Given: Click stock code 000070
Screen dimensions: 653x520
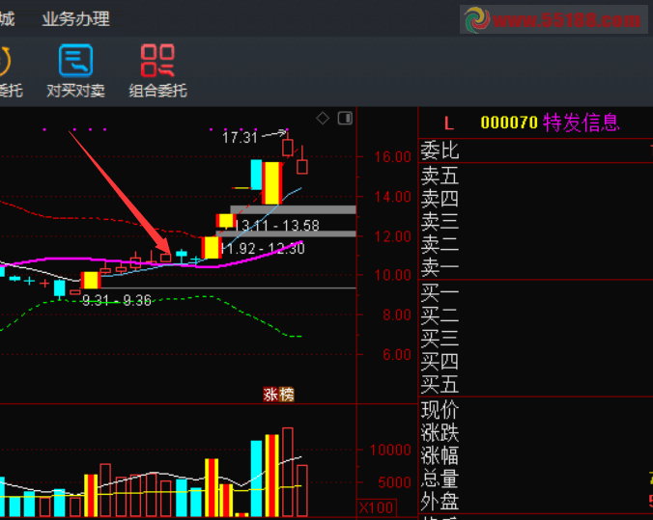Looking at the screenshot, I should pos(508,123).
